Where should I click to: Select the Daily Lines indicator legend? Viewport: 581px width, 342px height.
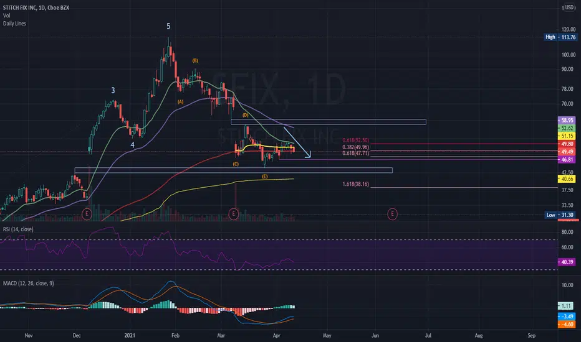(14, 23)
